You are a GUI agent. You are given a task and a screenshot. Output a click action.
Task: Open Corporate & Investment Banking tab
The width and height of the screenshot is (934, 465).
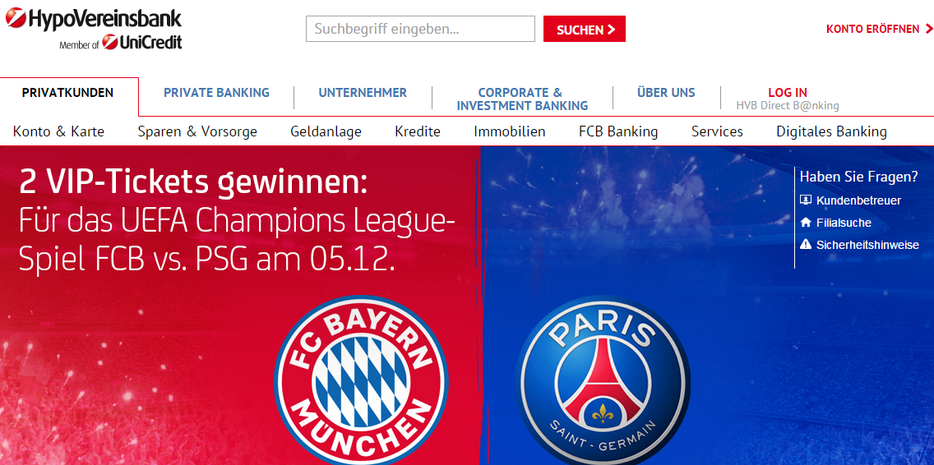522,99
